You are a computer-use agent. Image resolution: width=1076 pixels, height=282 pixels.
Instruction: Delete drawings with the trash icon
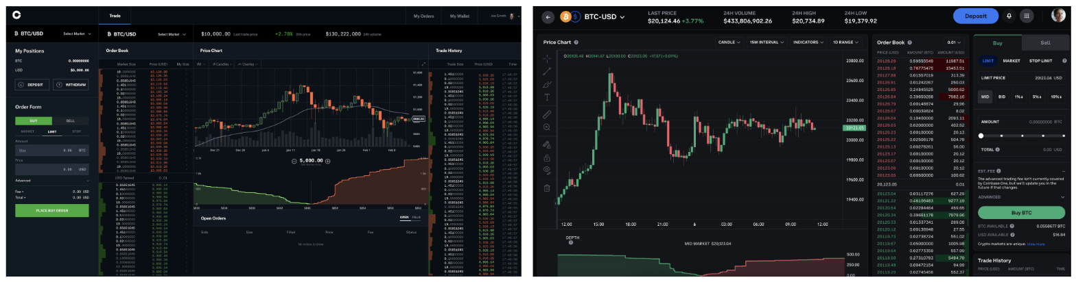coord(547,188)
